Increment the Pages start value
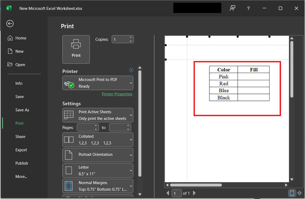 tap(96, 126)
